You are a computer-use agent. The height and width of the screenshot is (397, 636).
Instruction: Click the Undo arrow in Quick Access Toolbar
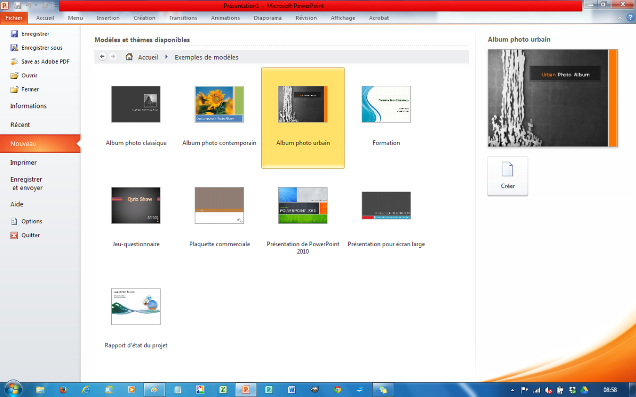(x=29, y=6)
